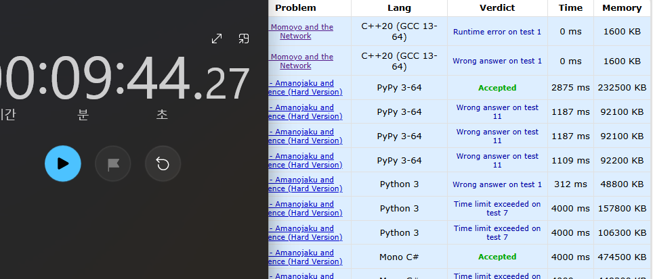Click the Verdict column header
The image size is (653, 279).
click(497, 8)
